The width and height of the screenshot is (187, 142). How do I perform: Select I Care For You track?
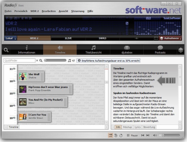coord(35,117)
